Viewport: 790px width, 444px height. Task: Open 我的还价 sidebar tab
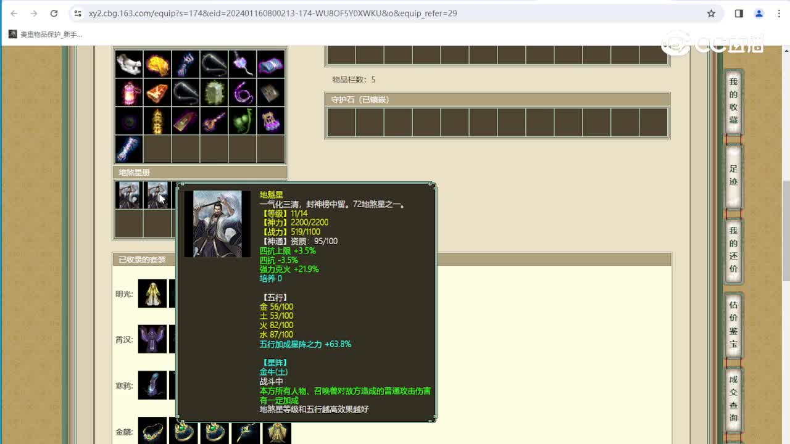pyautogui.click(x=733, y=250)
